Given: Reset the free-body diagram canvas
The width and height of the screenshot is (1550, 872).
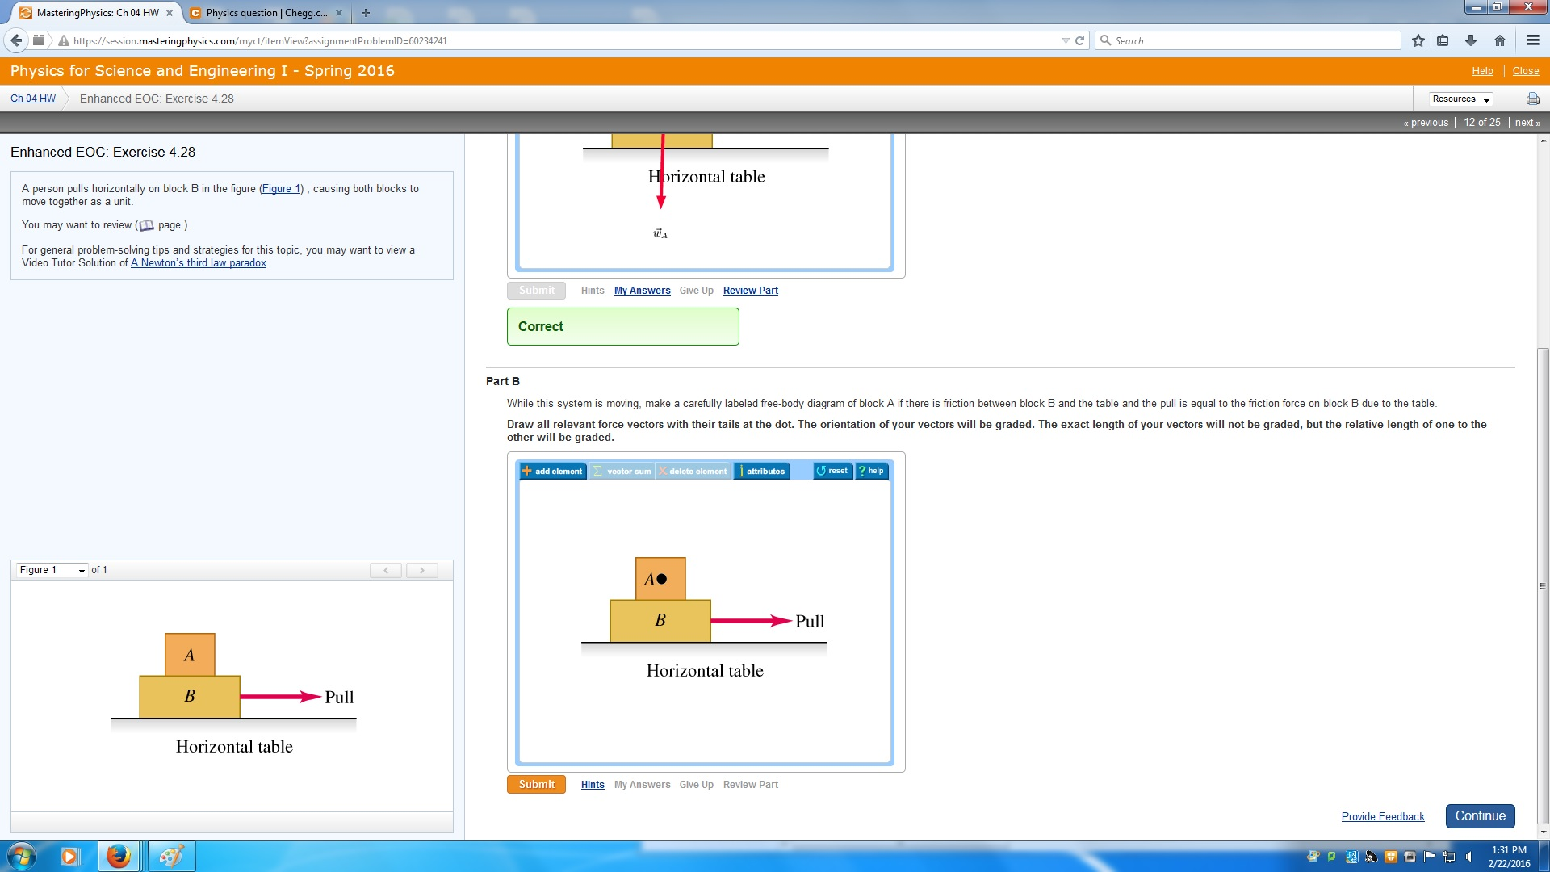Looking at the screenshot, I should point(832,471).
